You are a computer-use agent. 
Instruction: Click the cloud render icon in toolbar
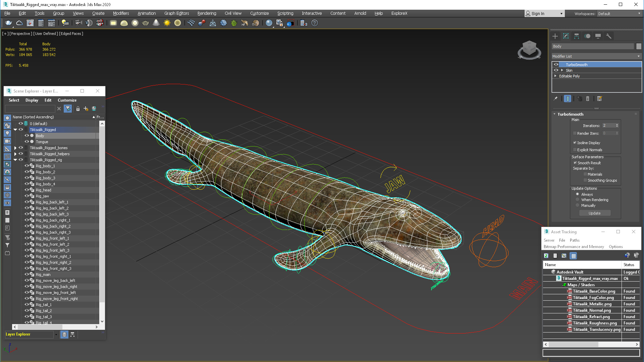click(19, 23)
